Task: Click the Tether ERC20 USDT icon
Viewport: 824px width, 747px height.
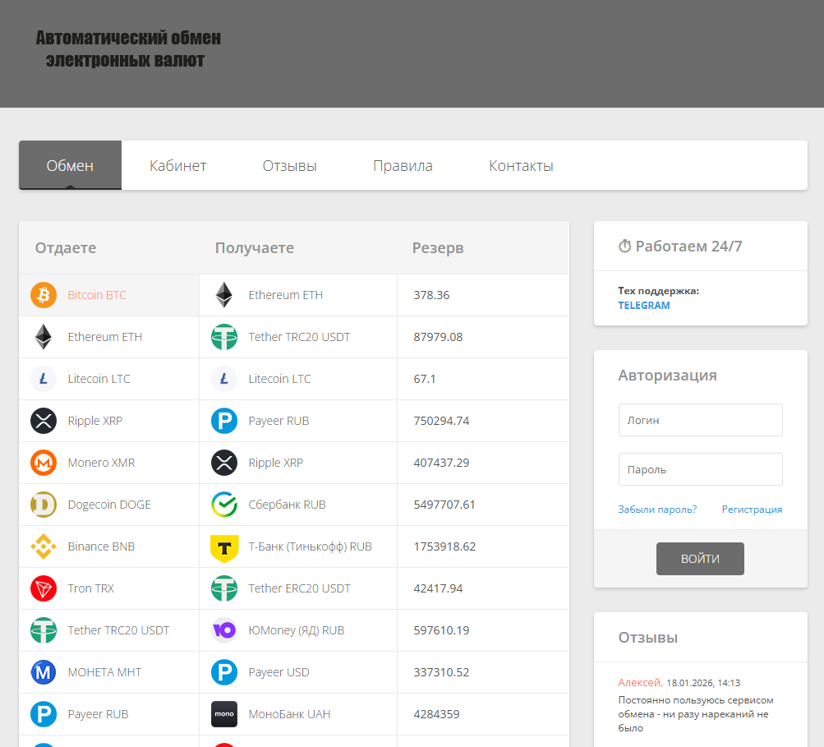Action: (224, 588)
